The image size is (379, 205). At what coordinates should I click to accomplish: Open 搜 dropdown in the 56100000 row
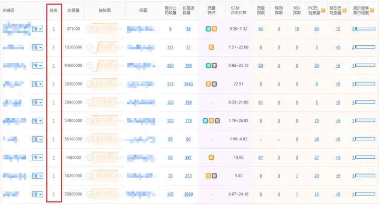(x=37, y=139)
